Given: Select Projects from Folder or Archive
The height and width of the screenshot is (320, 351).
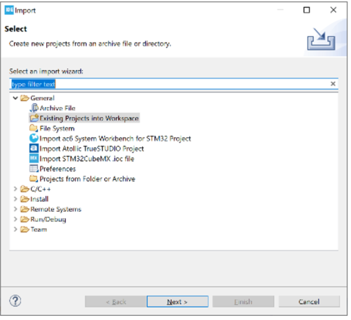Looking at the screenshot, I should tap(88, 179).
